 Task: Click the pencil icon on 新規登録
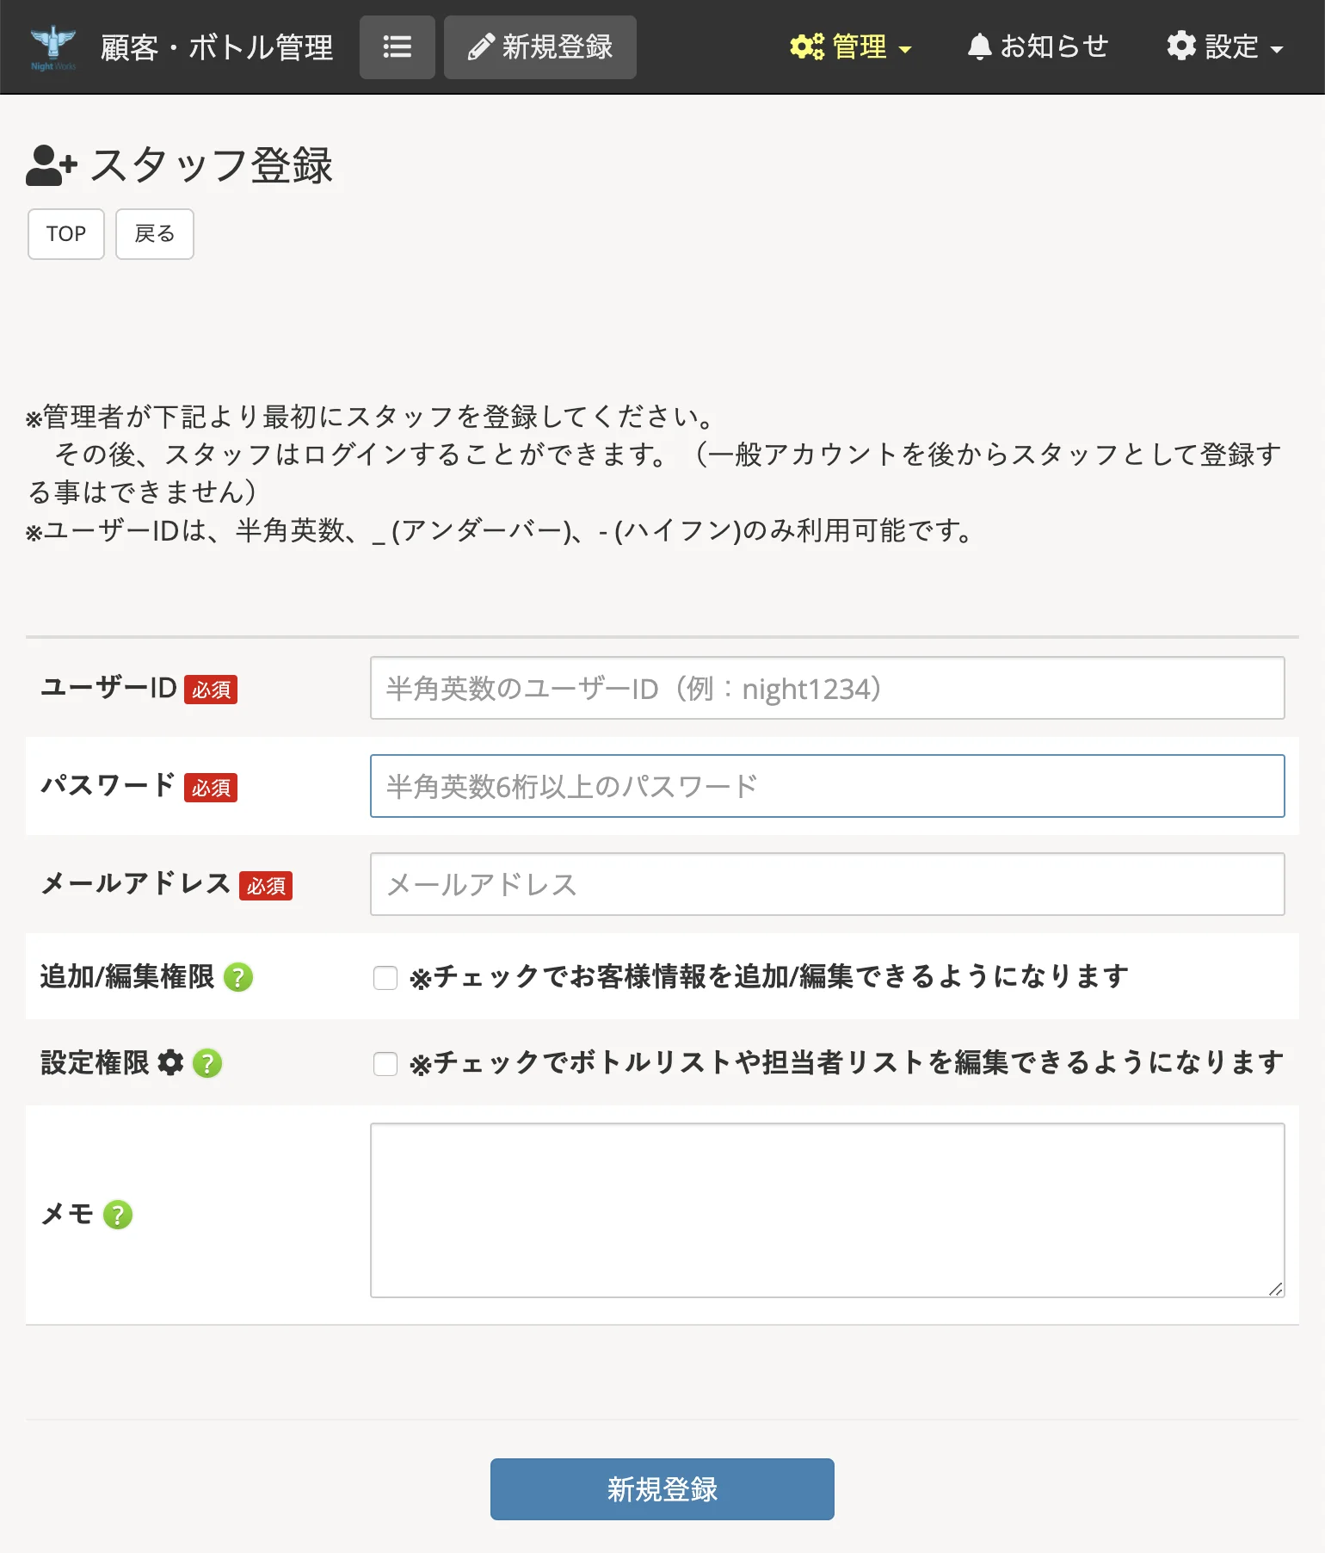click(481, 47)
